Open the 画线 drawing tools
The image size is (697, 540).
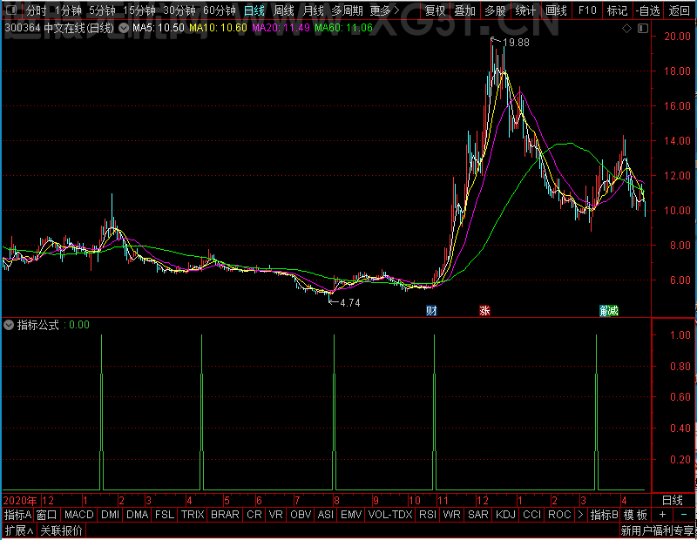point(556,10)
